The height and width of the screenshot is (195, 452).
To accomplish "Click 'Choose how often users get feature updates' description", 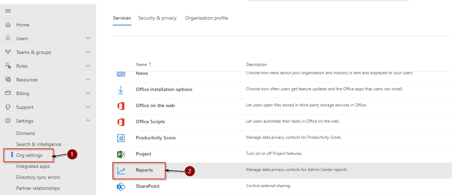I will click(x=324, y=89).
